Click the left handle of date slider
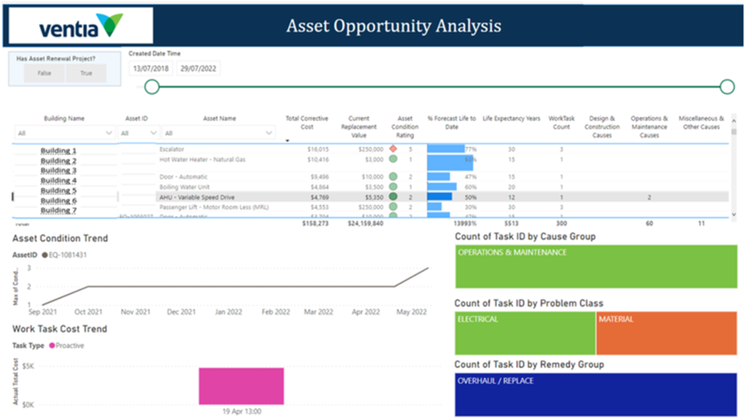Viewport: 746px width, 420px height. click(x=152, y=87)
